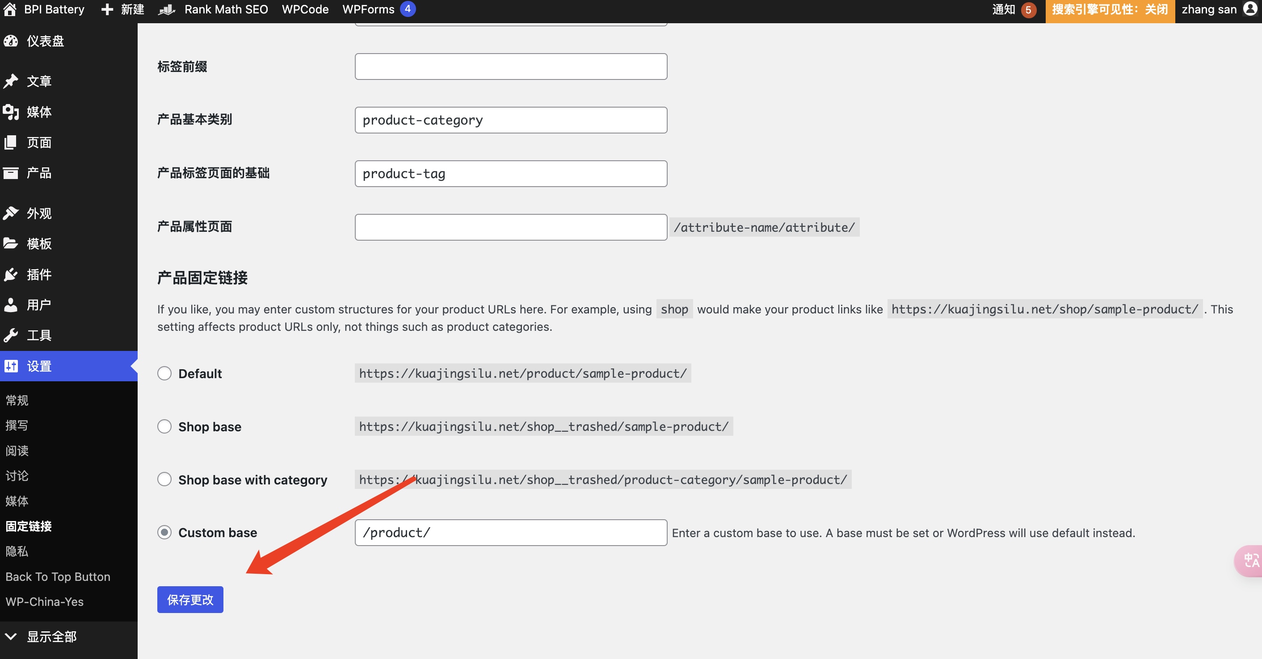Open the 讨论 settings submenu
This screenshot has height=659, width=1262.
(17, 475)
